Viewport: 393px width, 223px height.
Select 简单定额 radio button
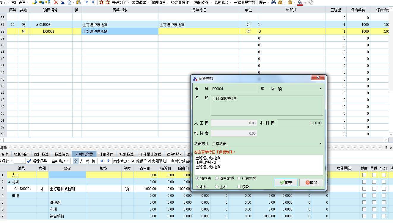pos(217,178)
